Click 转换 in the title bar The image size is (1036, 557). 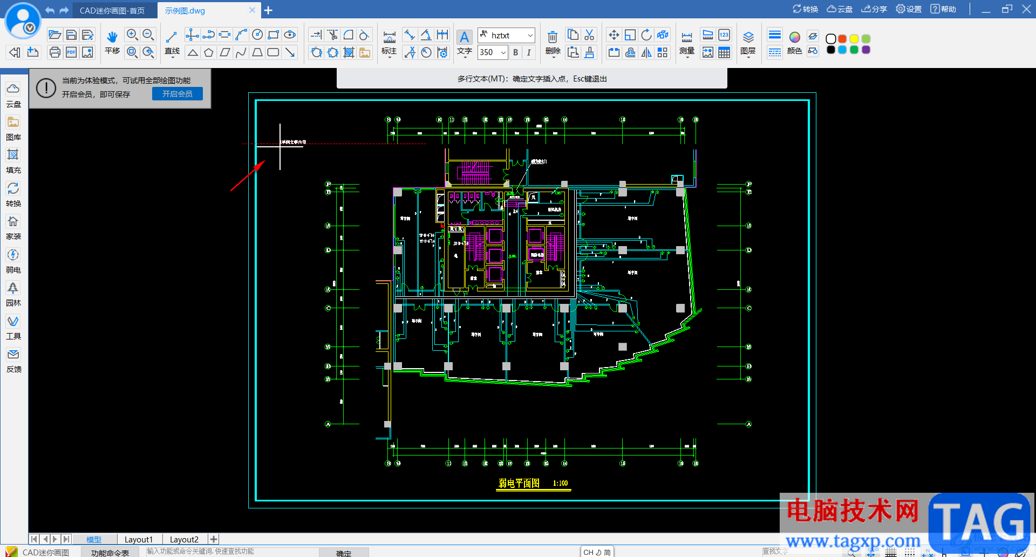tap(805, 9)
